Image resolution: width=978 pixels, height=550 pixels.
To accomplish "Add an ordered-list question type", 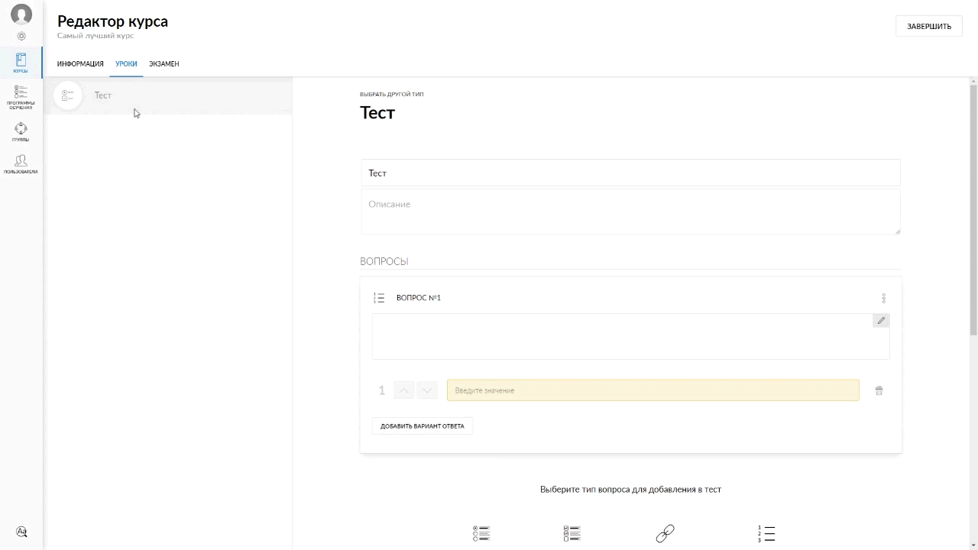I will tap(766, 533).
